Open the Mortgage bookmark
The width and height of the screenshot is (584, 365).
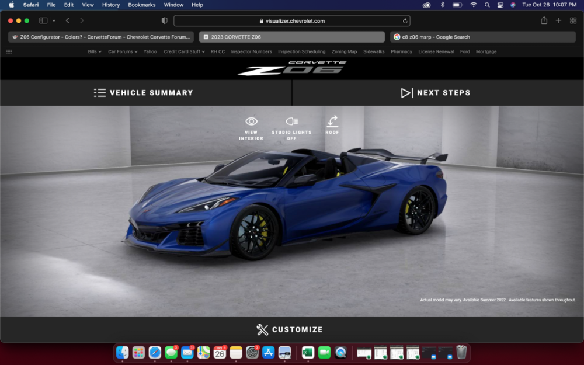coord(486,52)
